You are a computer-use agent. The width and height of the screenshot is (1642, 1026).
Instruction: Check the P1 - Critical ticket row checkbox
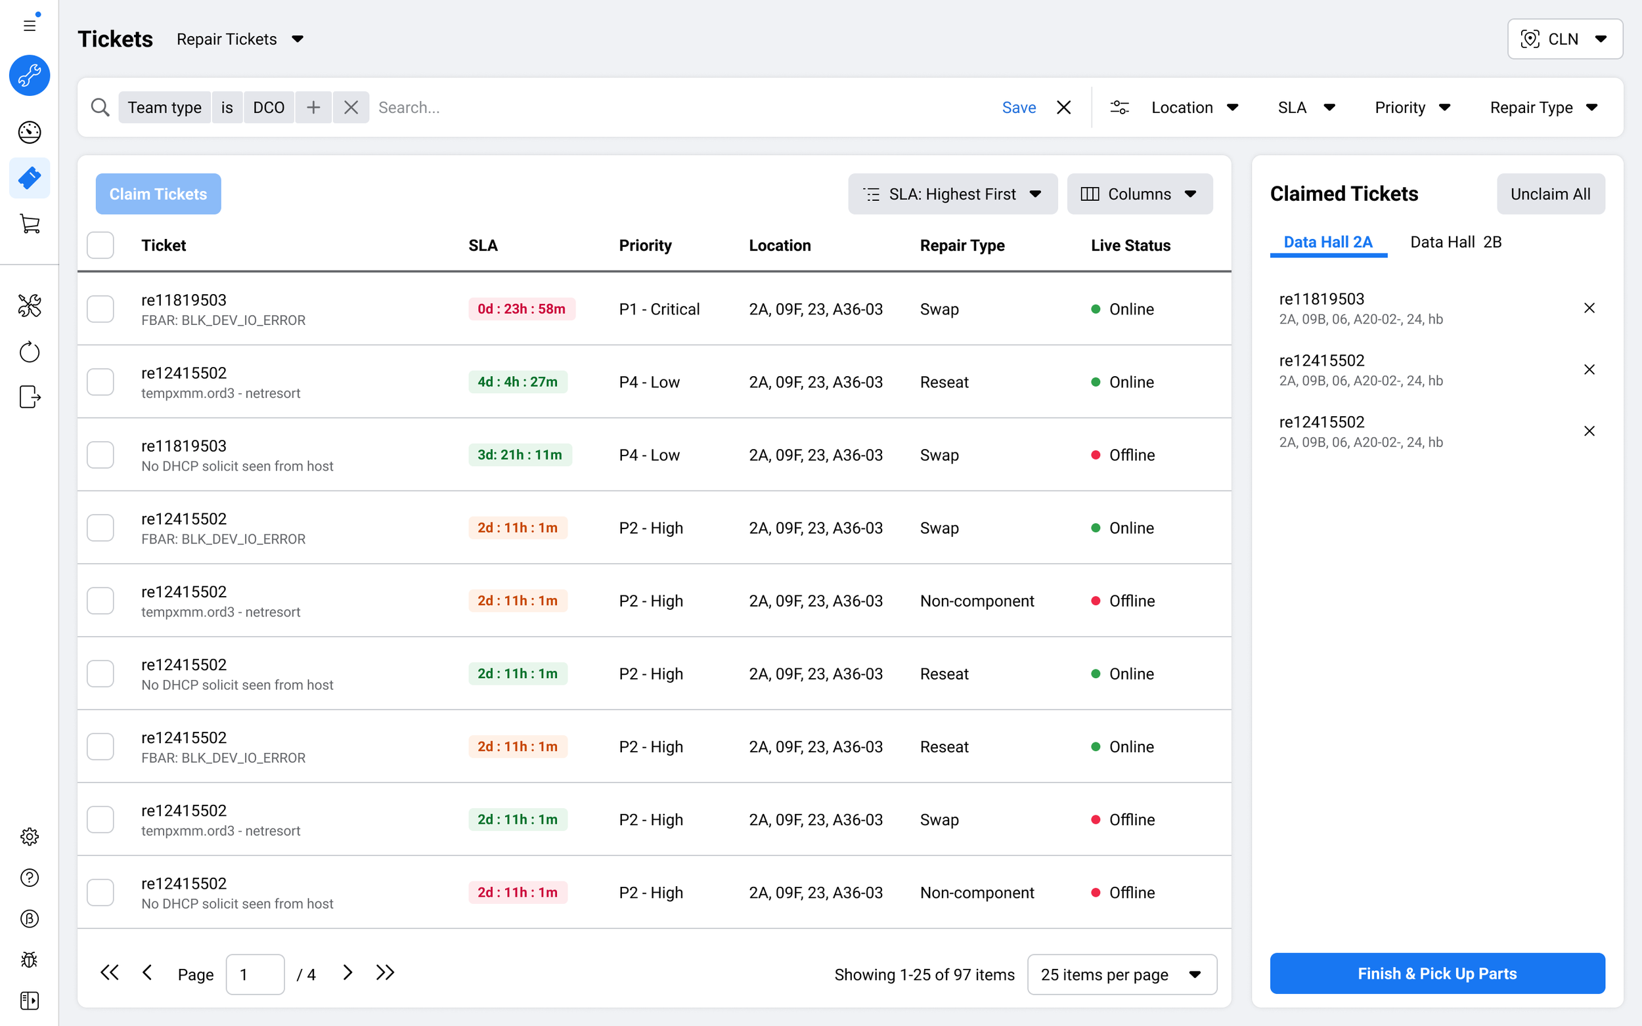(100, 309)
